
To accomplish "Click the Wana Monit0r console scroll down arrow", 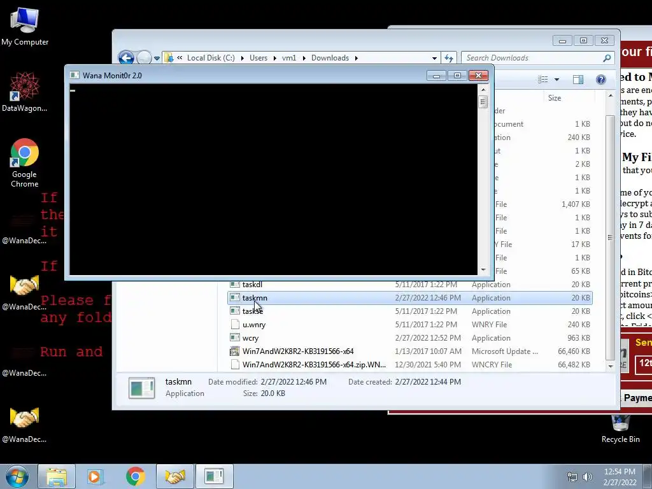I will pyautogui.click(x=483, y=270).
